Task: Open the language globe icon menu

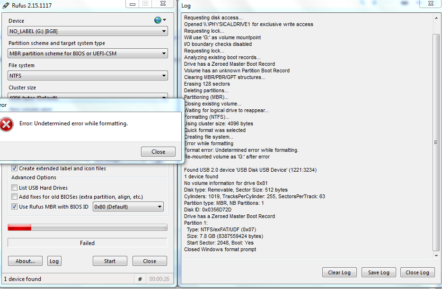Action: pyautogui.click(x=160, y=20)
